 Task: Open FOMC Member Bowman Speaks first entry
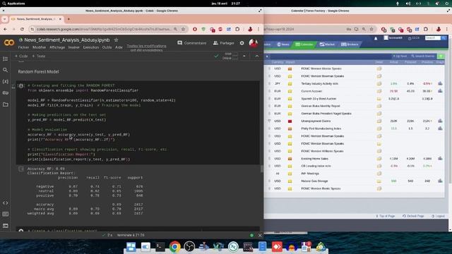pos(322,76)
